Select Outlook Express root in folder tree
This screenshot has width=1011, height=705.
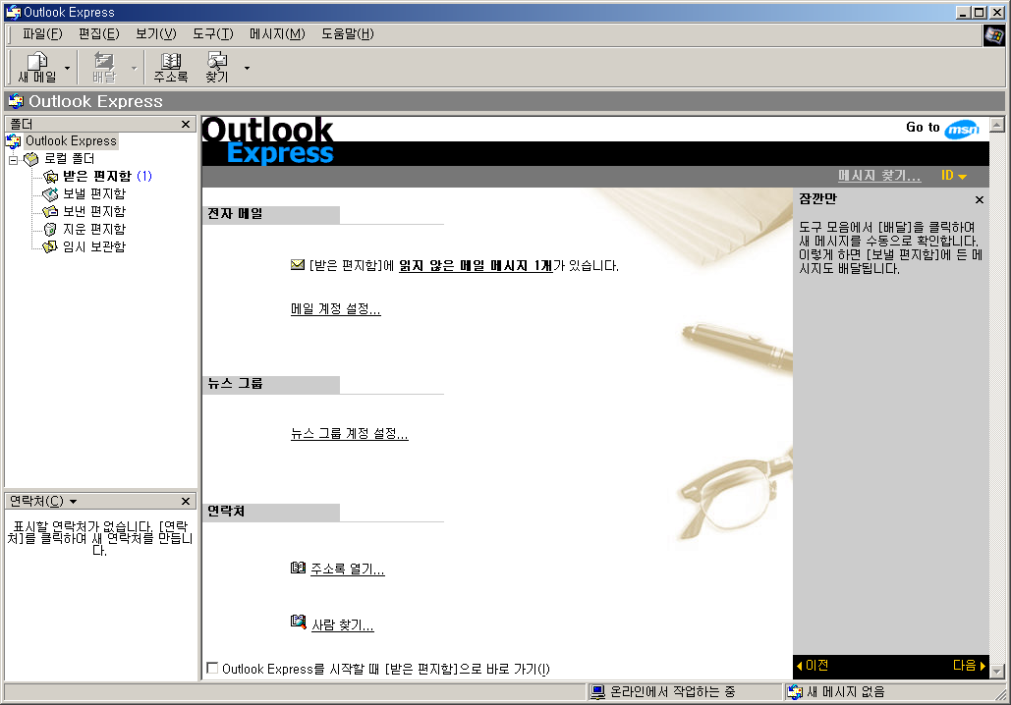(71, 141)
